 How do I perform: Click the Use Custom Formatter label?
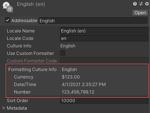pyautogui.click(x=30, y=53)
